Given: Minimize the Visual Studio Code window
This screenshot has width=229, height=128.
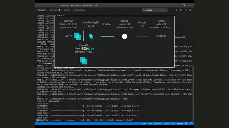Looking at the screenshot, I should 177,5.
